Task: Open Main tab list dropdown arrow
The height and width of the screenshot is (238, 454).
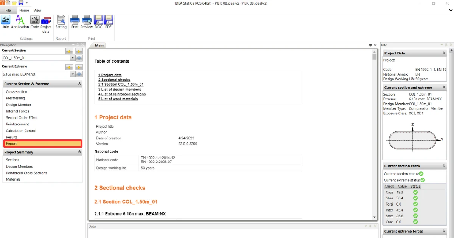Action: click(371, 45)
